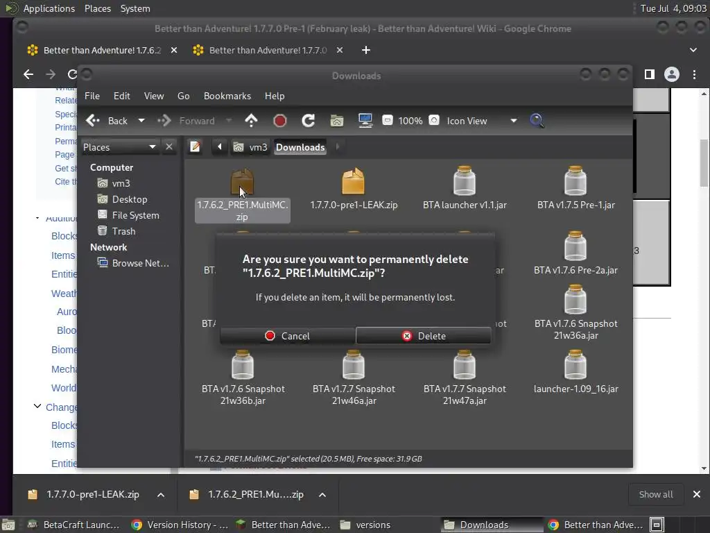Click 100% zoom level label

point(410,121)
